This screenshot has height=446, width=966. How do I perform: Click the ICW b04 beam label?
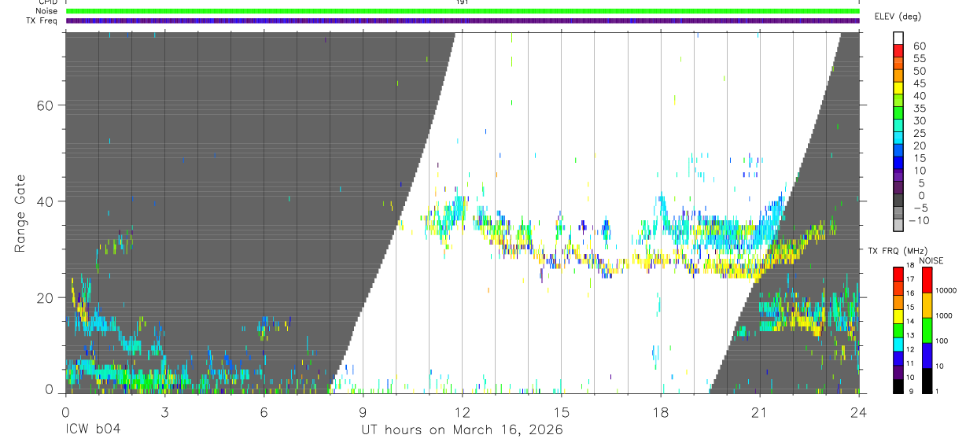point(94,429)
